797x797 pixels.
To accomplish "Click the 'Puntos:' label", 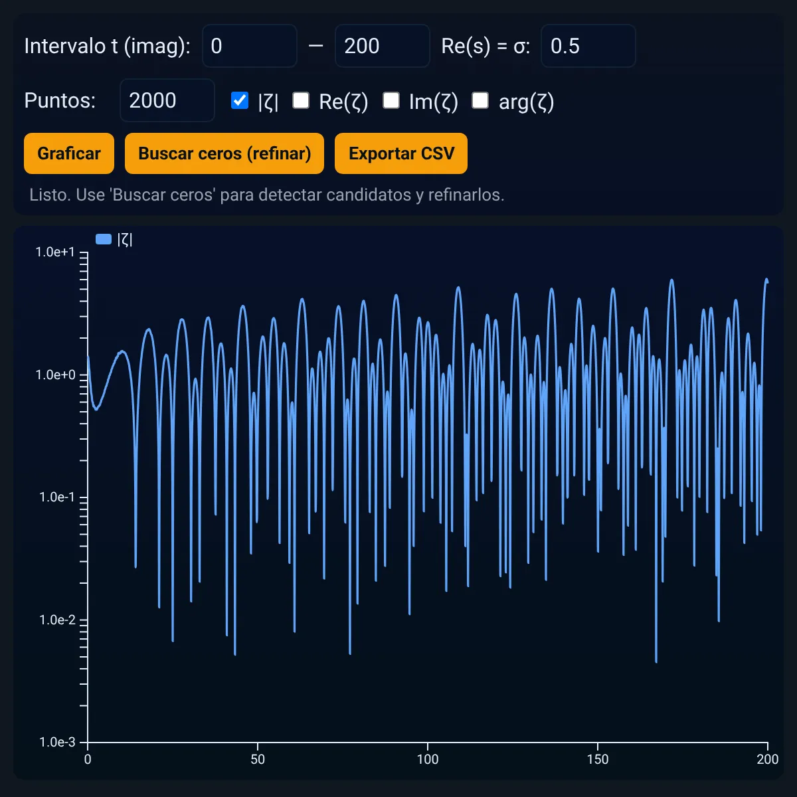I will point(60,100).
